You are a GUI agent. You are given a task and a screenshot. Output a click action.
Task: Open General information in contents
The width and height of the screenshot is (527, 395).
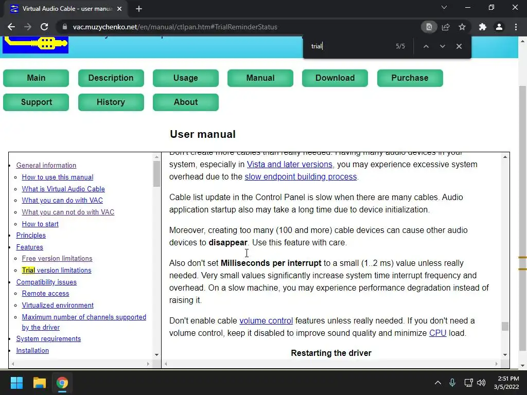click(x=46, y=165)
